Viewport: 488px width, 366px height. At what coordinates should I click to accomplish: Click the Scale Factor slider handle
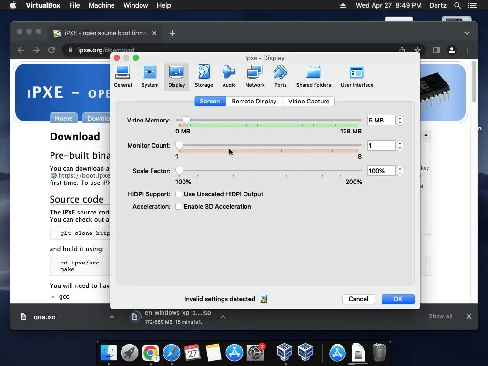coord(179,171)
